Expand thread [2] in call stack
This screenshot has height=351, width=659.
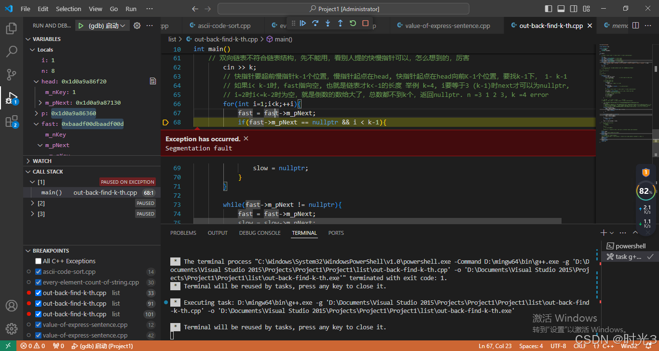click(x=33, y=203)
